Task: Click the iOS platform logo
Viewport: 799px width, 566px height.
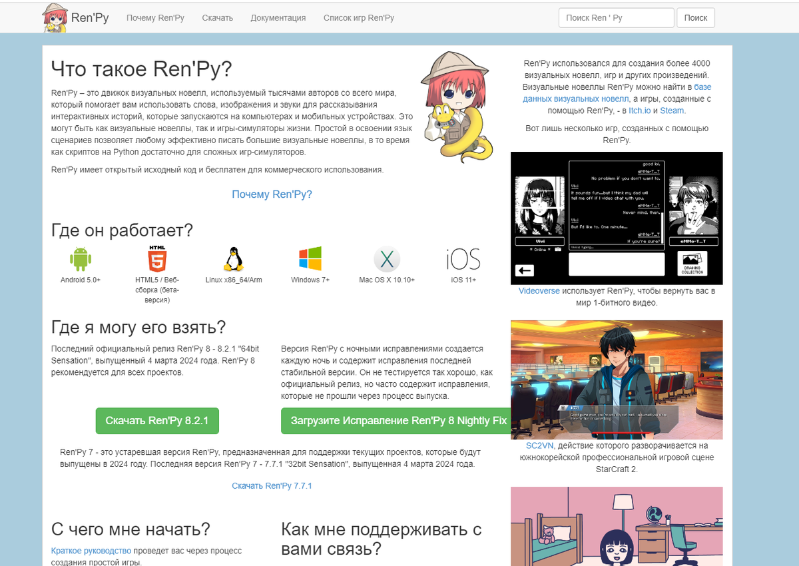Action: pyautogui.click(x=463, y=259)
